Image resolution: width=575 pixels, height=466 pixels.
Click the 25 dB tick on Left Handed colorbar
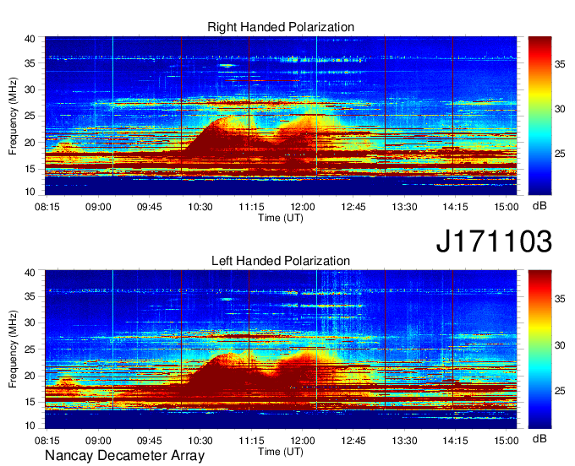[560, 391]
